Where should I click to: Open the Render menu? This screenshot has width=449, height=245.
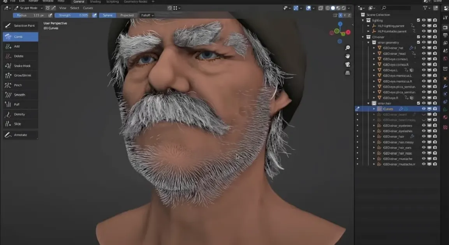coord(33,1)
